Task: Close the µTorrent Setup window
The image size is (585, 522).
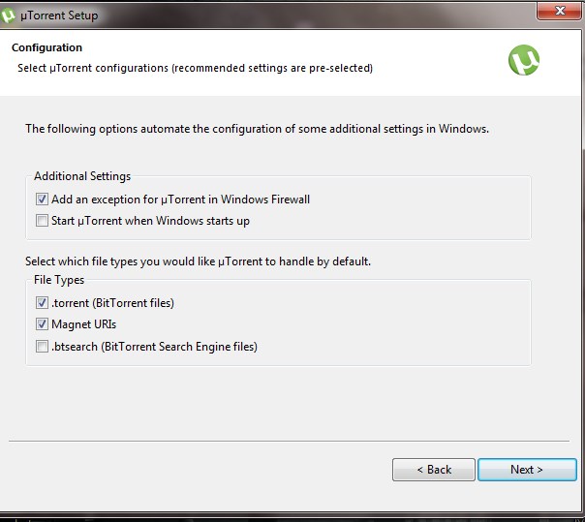Action: tap(557, 11)
